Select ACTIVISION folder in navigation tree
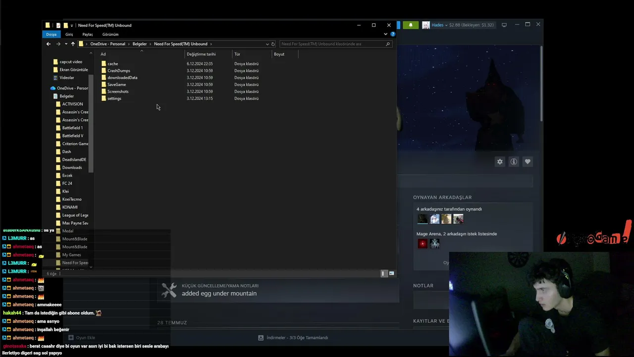 pos(72,104)
